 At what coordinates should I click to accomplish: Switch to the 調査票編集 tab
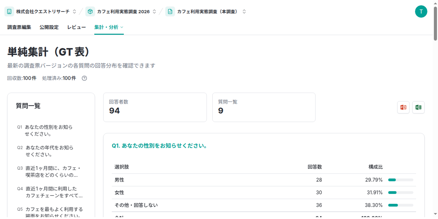click(19, 27)
